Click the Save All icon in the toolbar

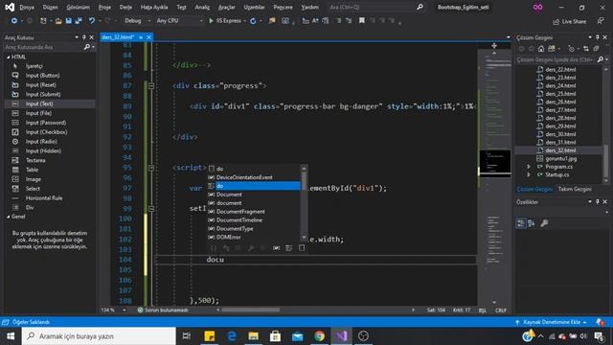79,21
